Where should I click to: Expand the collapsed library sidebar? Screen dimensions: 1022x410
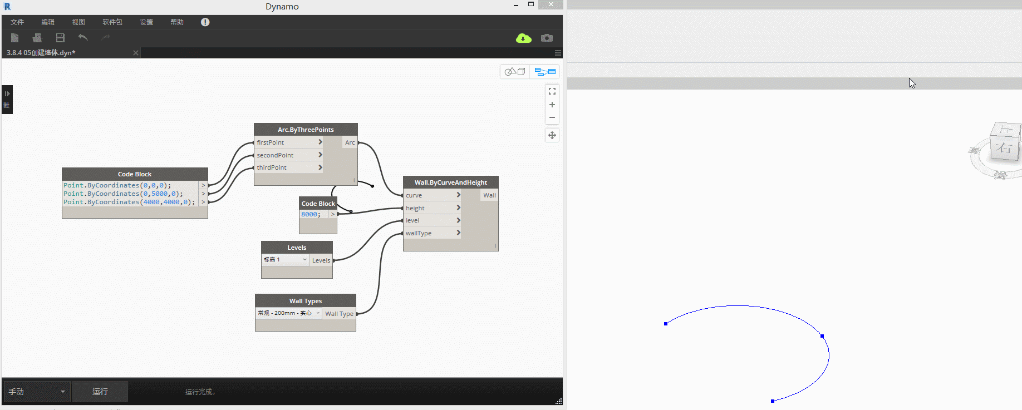7,99
